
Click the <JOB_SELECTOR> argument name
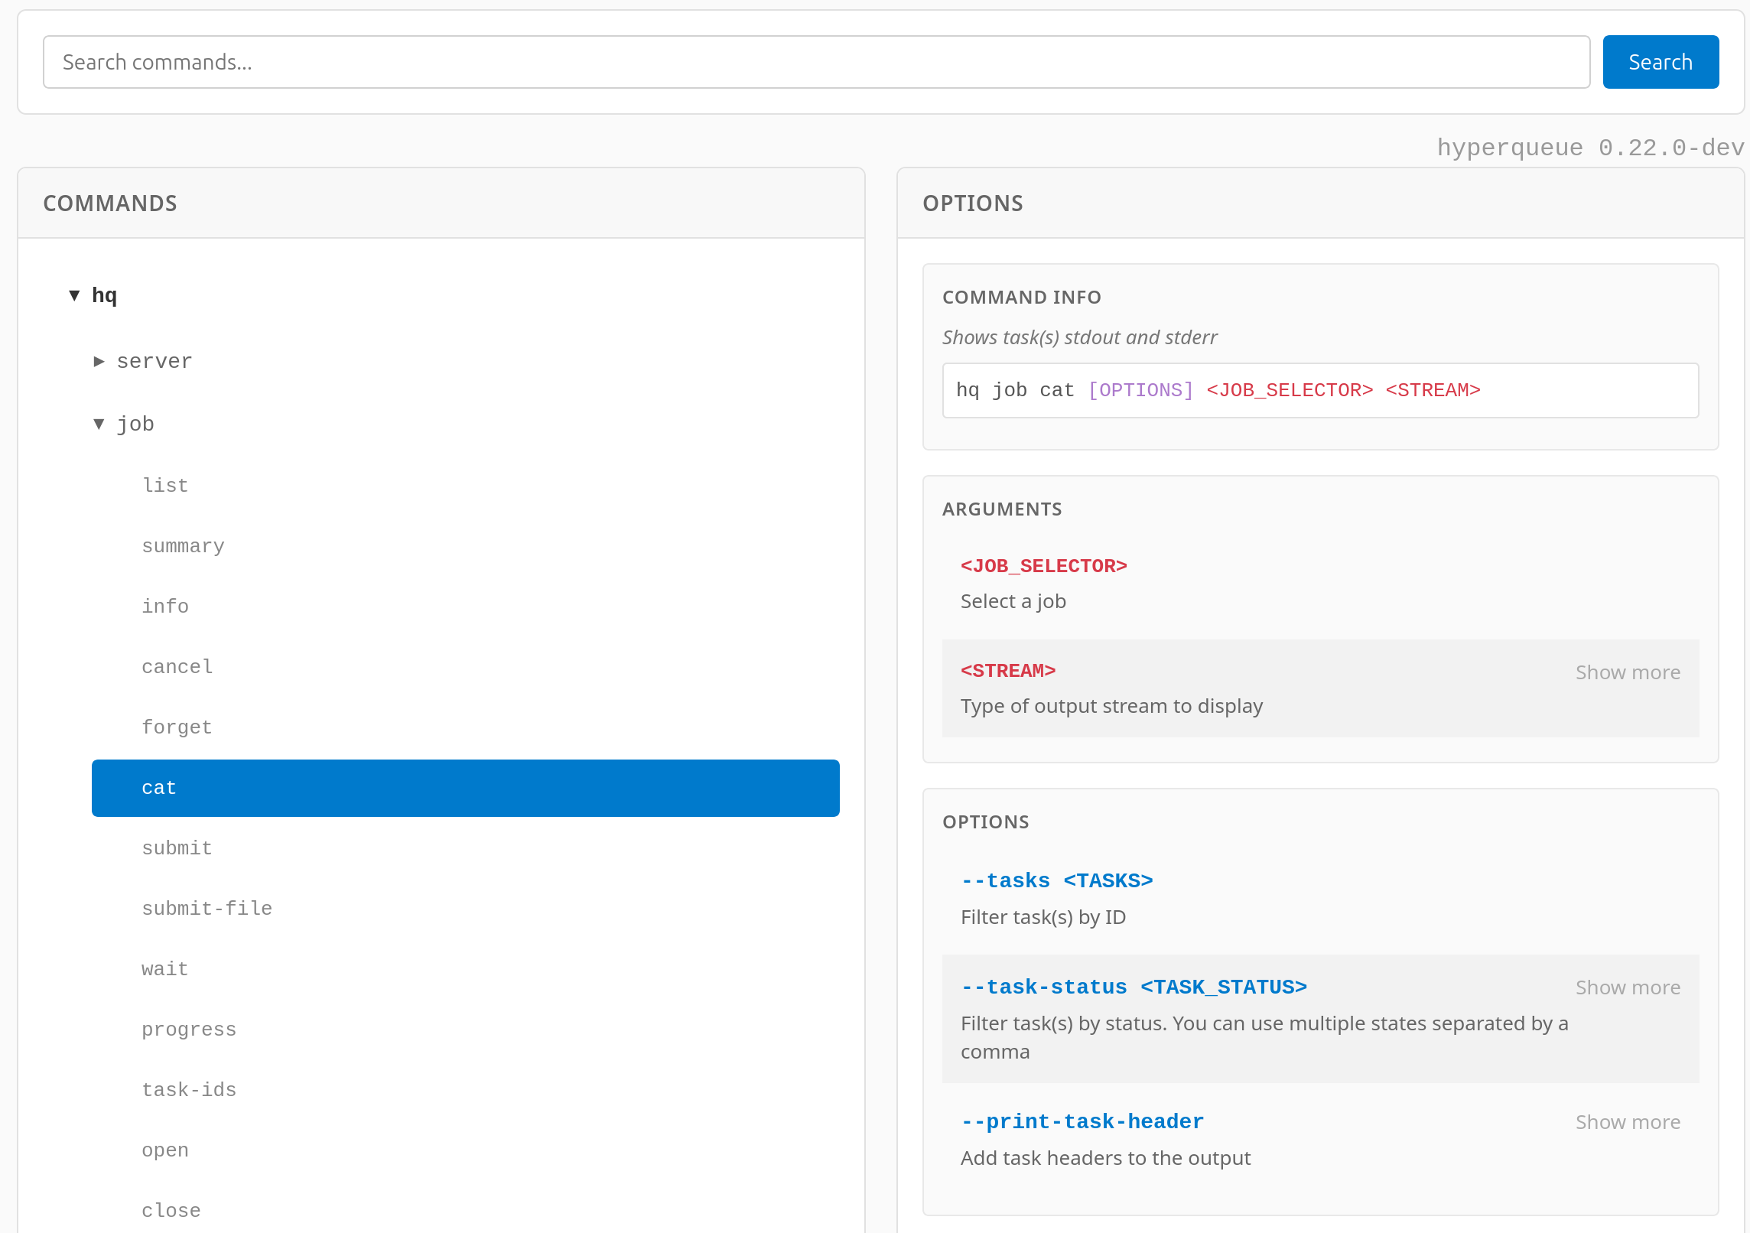click(1044, 566)
